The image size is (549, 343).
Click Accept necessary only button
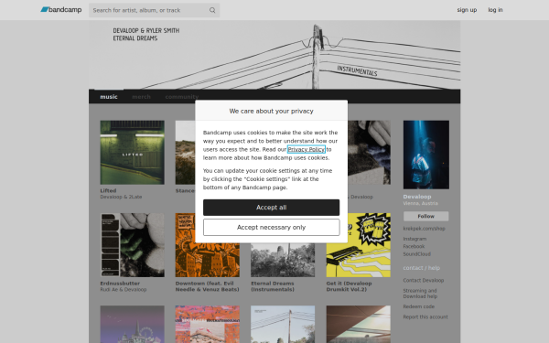pos(272,227)
